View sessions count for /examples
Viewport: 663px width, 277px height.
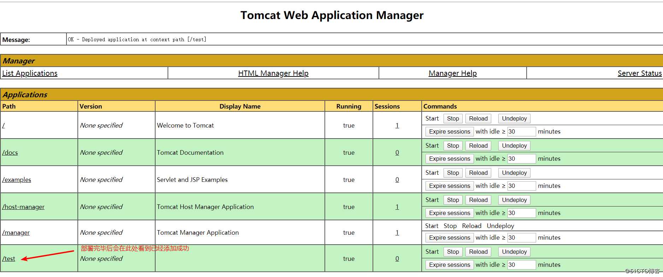point(397,180)
